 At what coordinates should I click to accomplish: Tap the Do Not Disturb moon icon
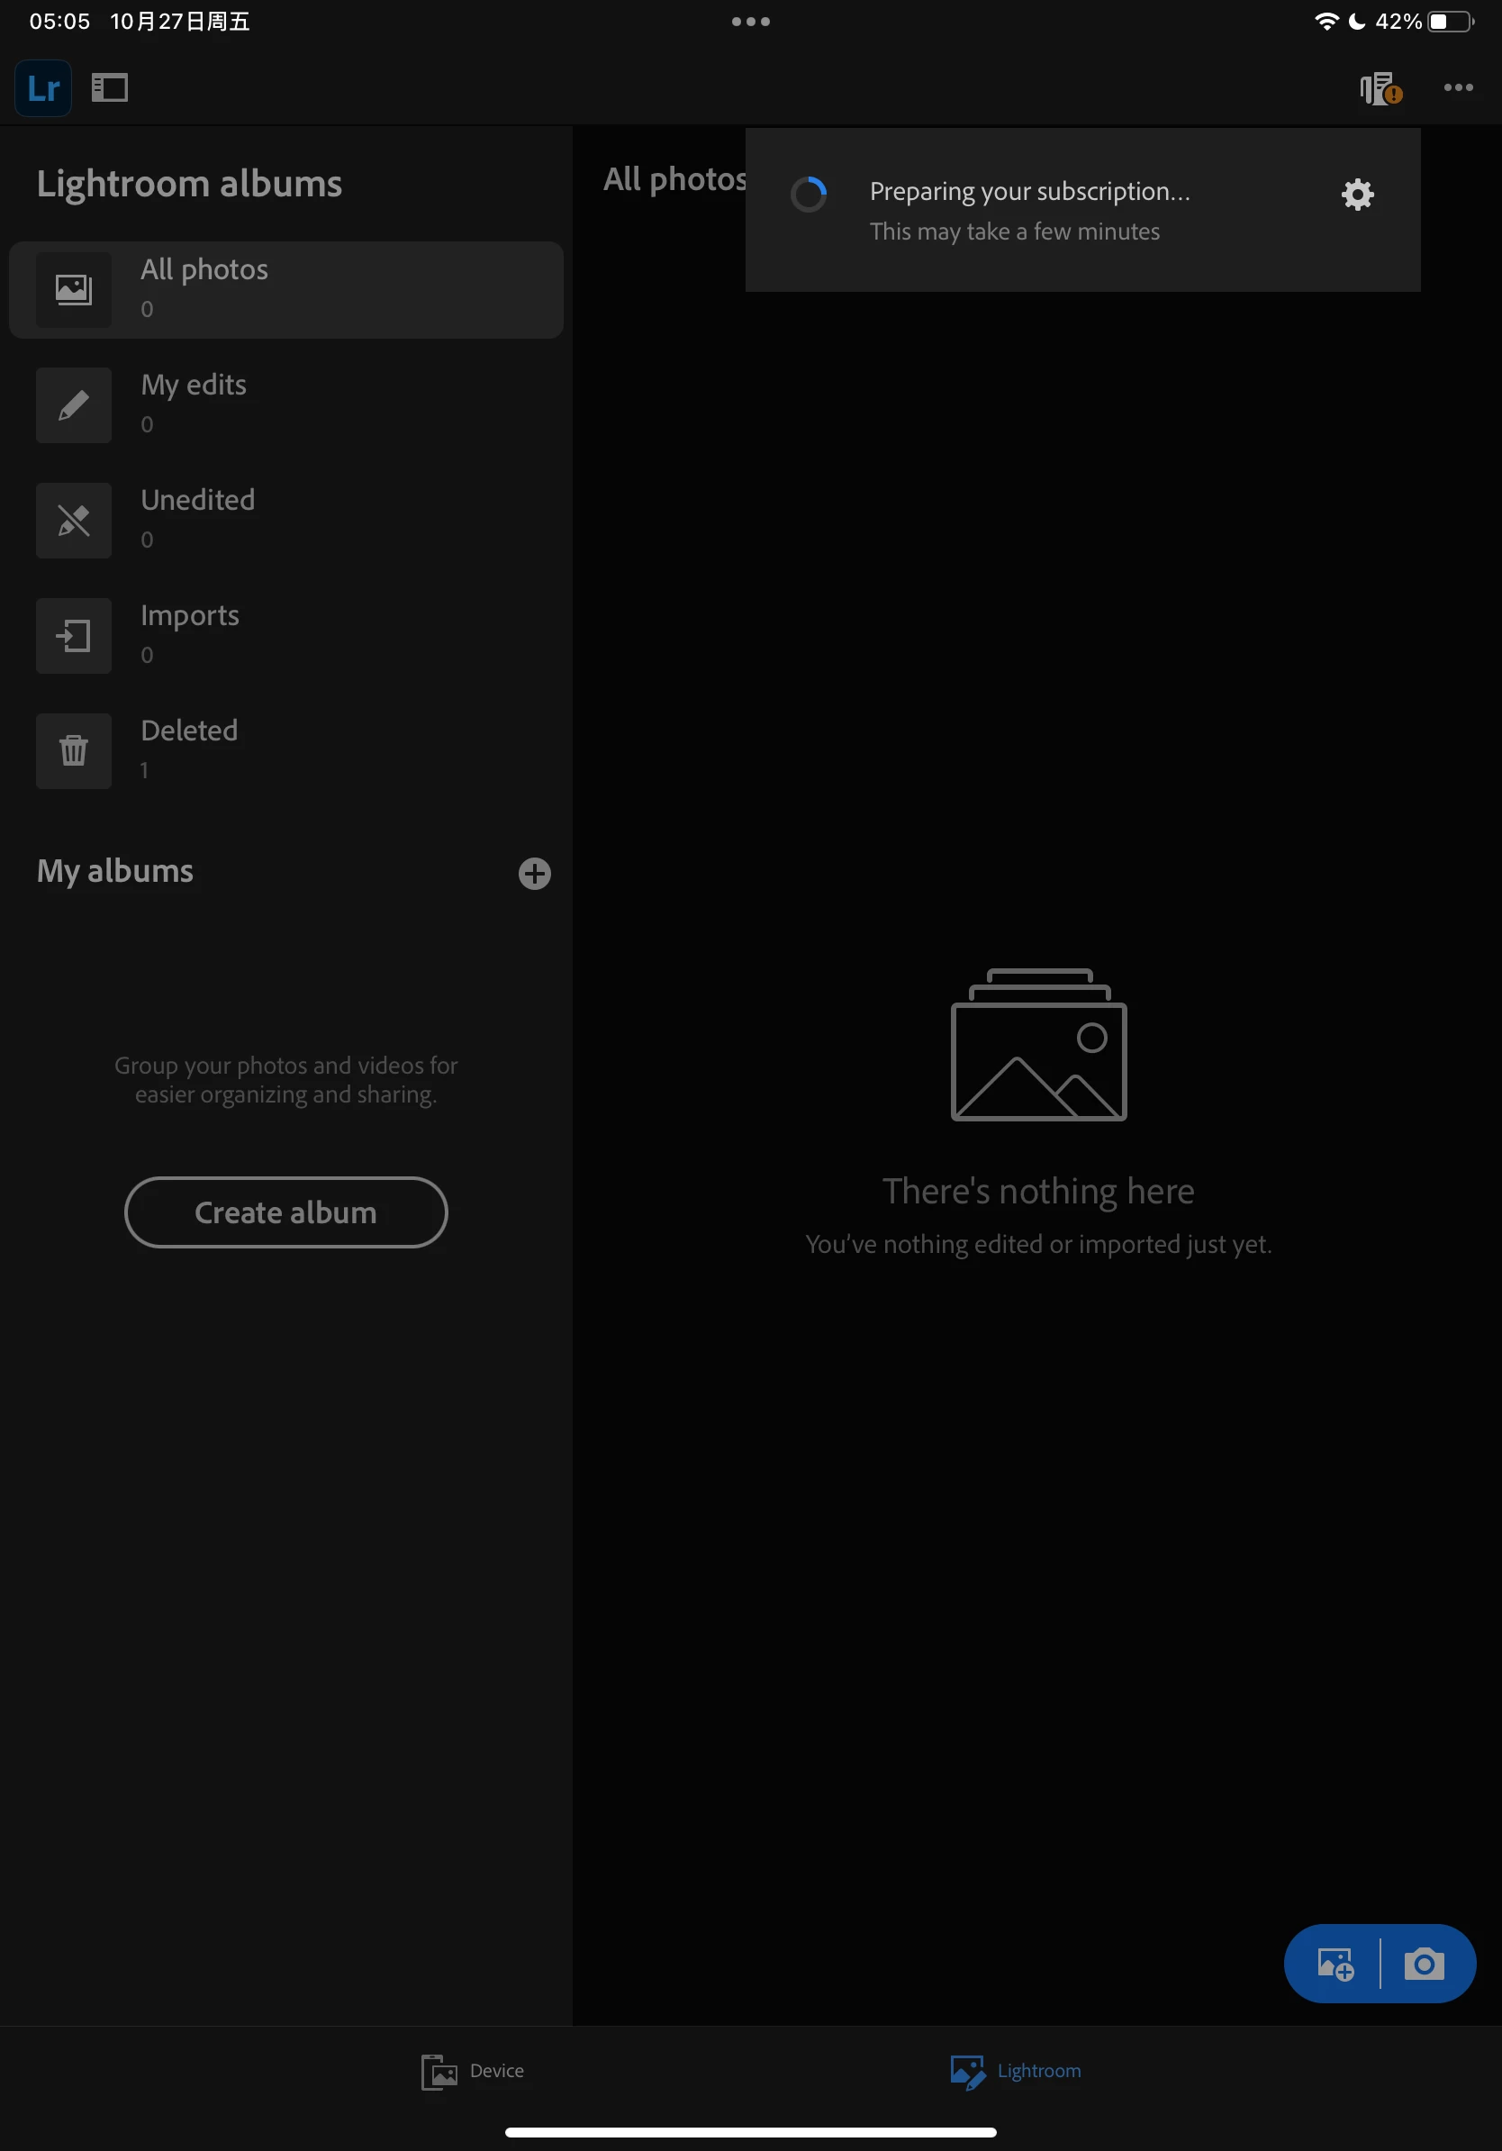tap(1356, 22)
